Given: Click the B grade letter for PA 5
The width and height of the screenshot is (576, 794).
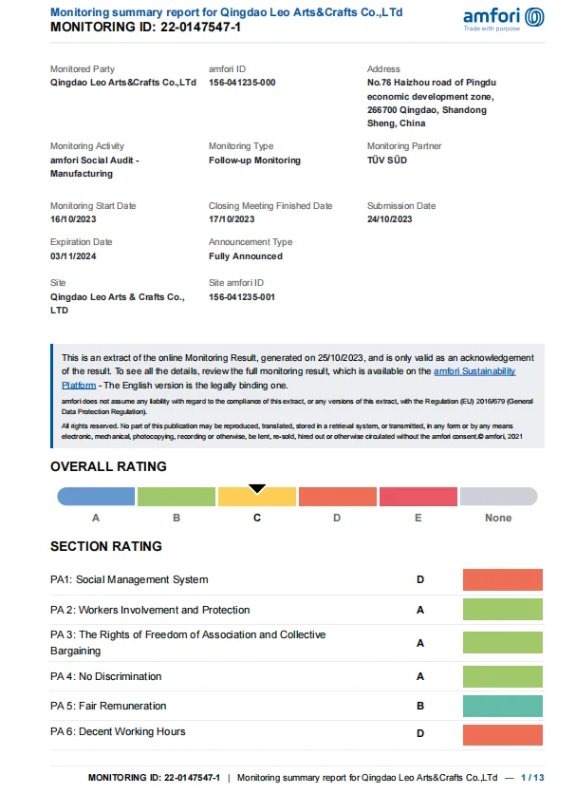Looking at the screenshot, I should click(420, 706).
